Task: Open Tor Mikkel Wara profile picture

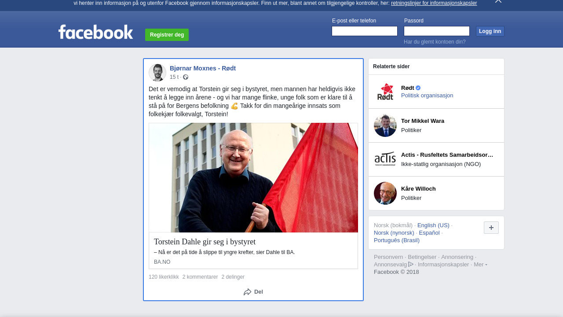Action: pyautogui.click(x=385, y=125)
